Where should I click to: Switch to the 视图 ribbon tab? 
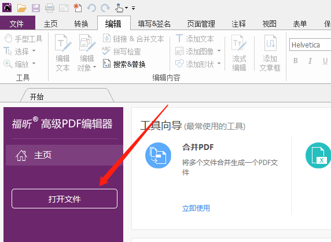[x=269, y=24]
